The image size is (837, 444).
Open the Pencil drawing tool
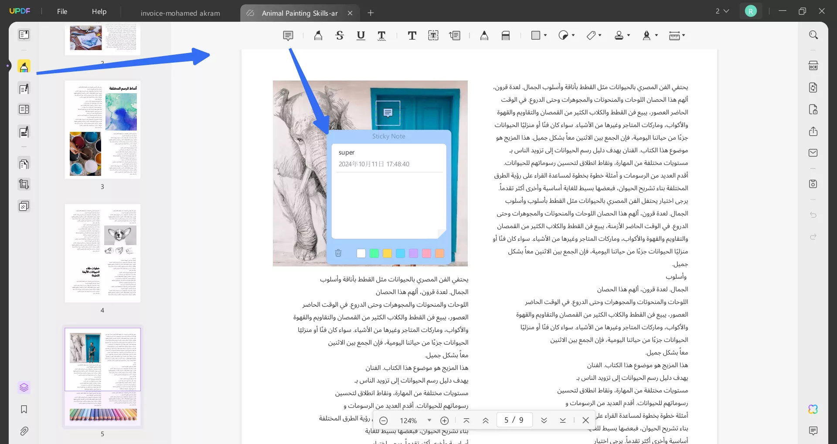(484, 35)
